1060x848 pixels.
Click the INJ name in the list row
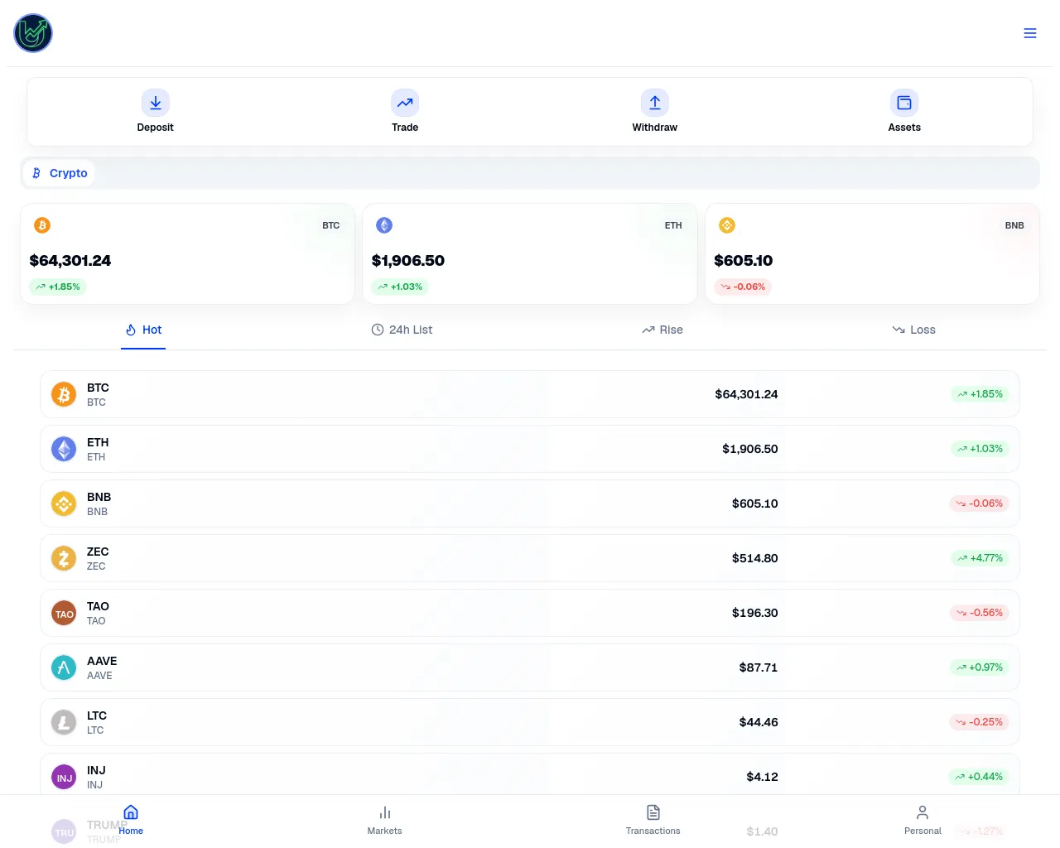96,770
